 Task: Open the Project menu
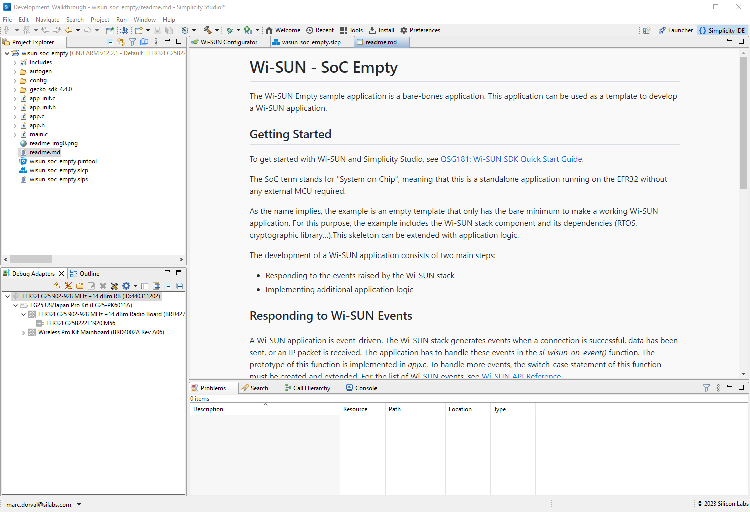point(100,19)
